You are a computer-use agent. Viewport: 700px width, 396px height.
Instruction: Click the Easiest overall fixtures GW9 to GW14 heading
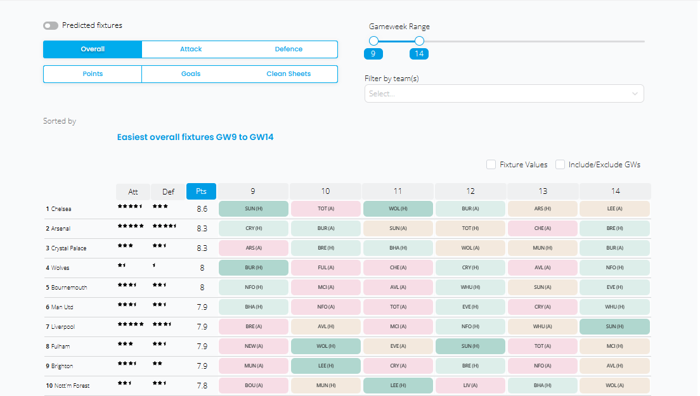pos(195,137)
